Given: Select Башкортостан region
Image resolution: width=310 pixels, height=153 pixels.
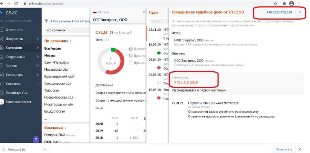Looking at the screenshot, I should coord(54,111).
